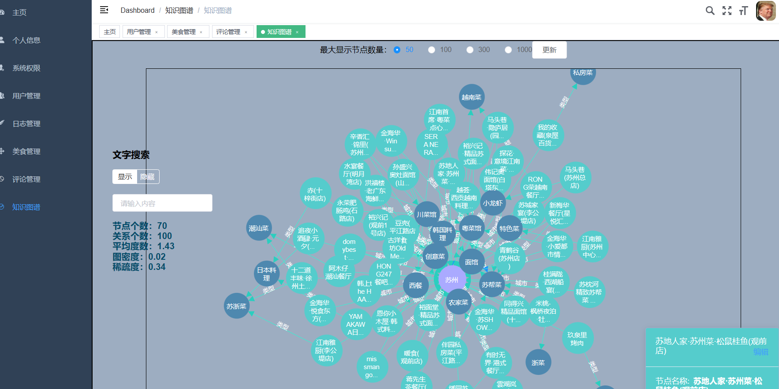Focus the 请输入内容 search field

tap(162, 203)
